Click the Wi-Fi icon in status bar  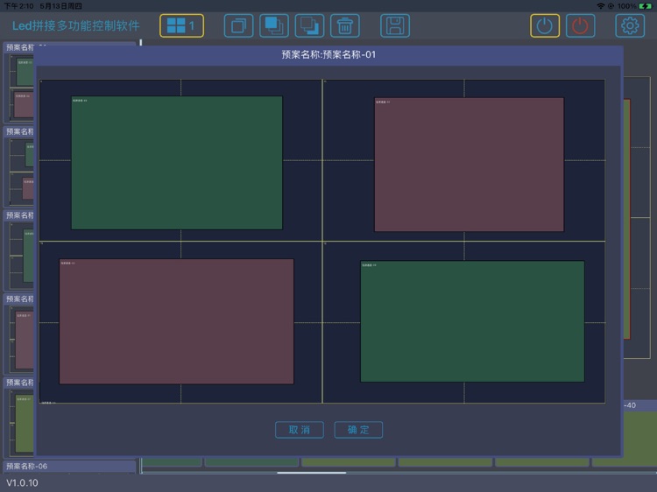[x=601, y=6]
